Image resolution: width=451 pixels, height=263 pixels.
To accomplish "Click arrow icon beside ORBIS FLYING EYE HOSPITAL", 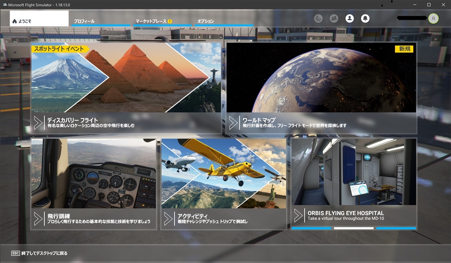I will (298, 215).
